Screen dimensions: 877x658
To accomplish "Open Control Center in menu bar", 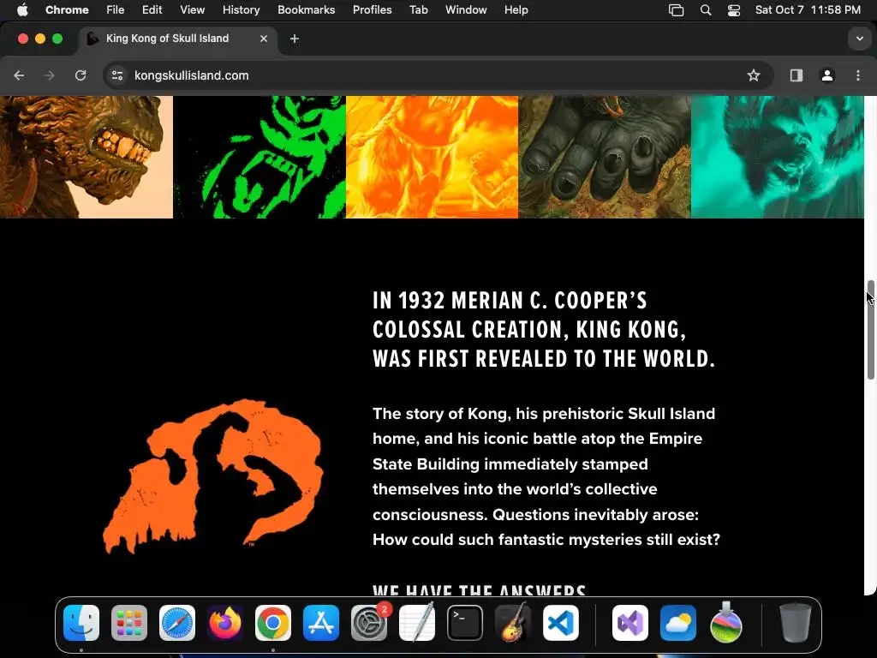I will 733,10.
